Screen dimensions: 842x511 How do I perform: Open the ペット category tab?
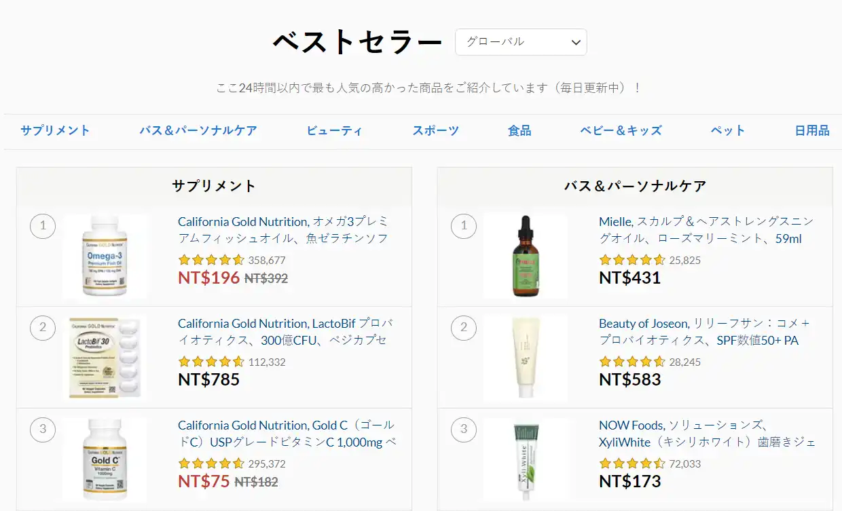(728, 130)
